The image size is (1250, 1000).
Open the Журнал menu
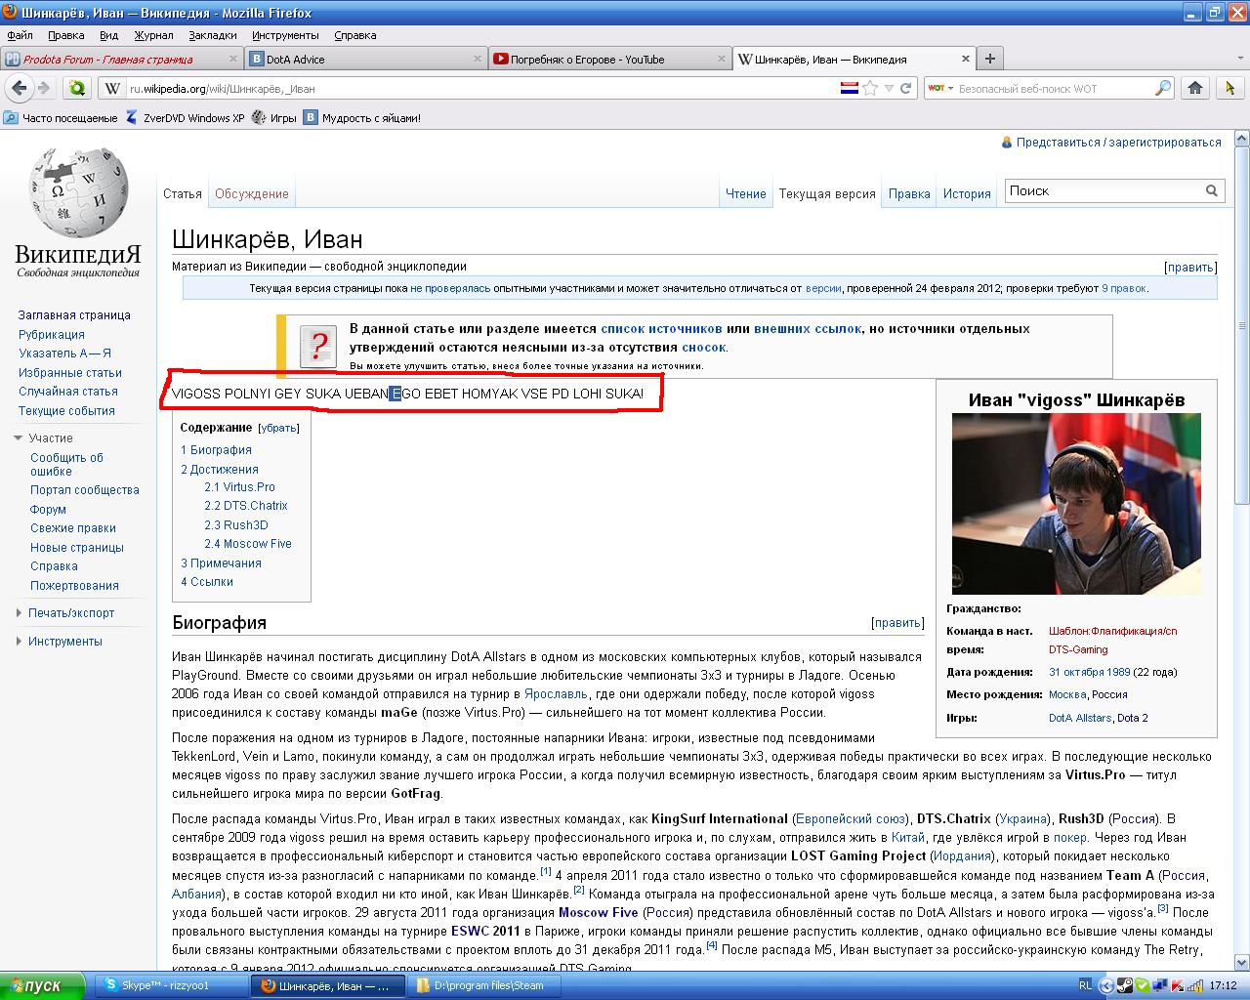153,35
